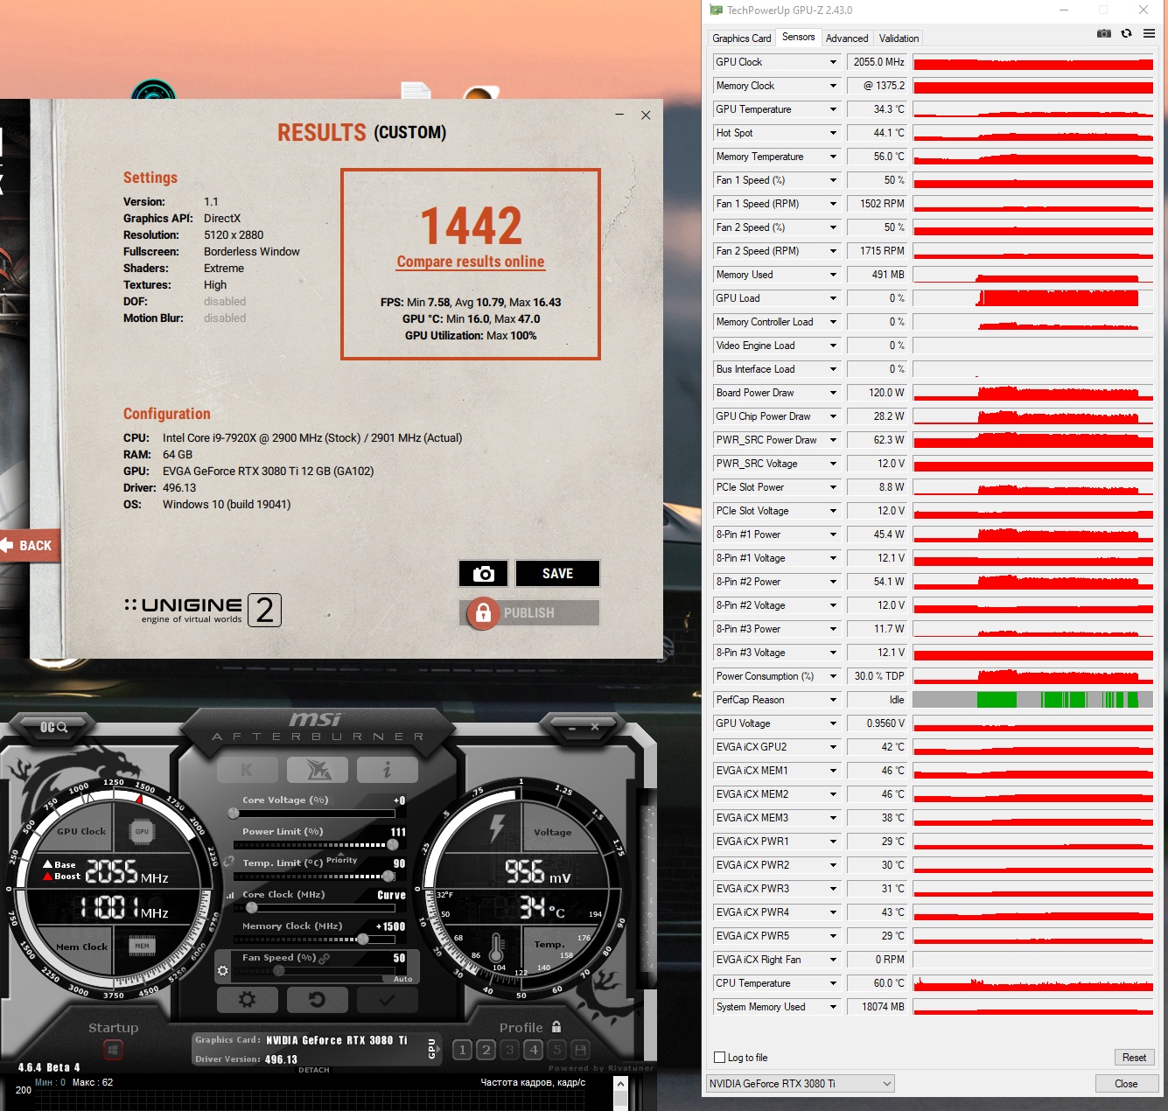This screenshot has width=1168, height=1111.
Task: Open the GPU-Z hamburger menu
Action: point(1150,33)
